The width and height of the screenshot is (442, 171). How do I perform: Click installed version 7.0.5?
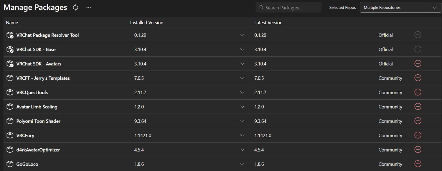click(139, 78)
